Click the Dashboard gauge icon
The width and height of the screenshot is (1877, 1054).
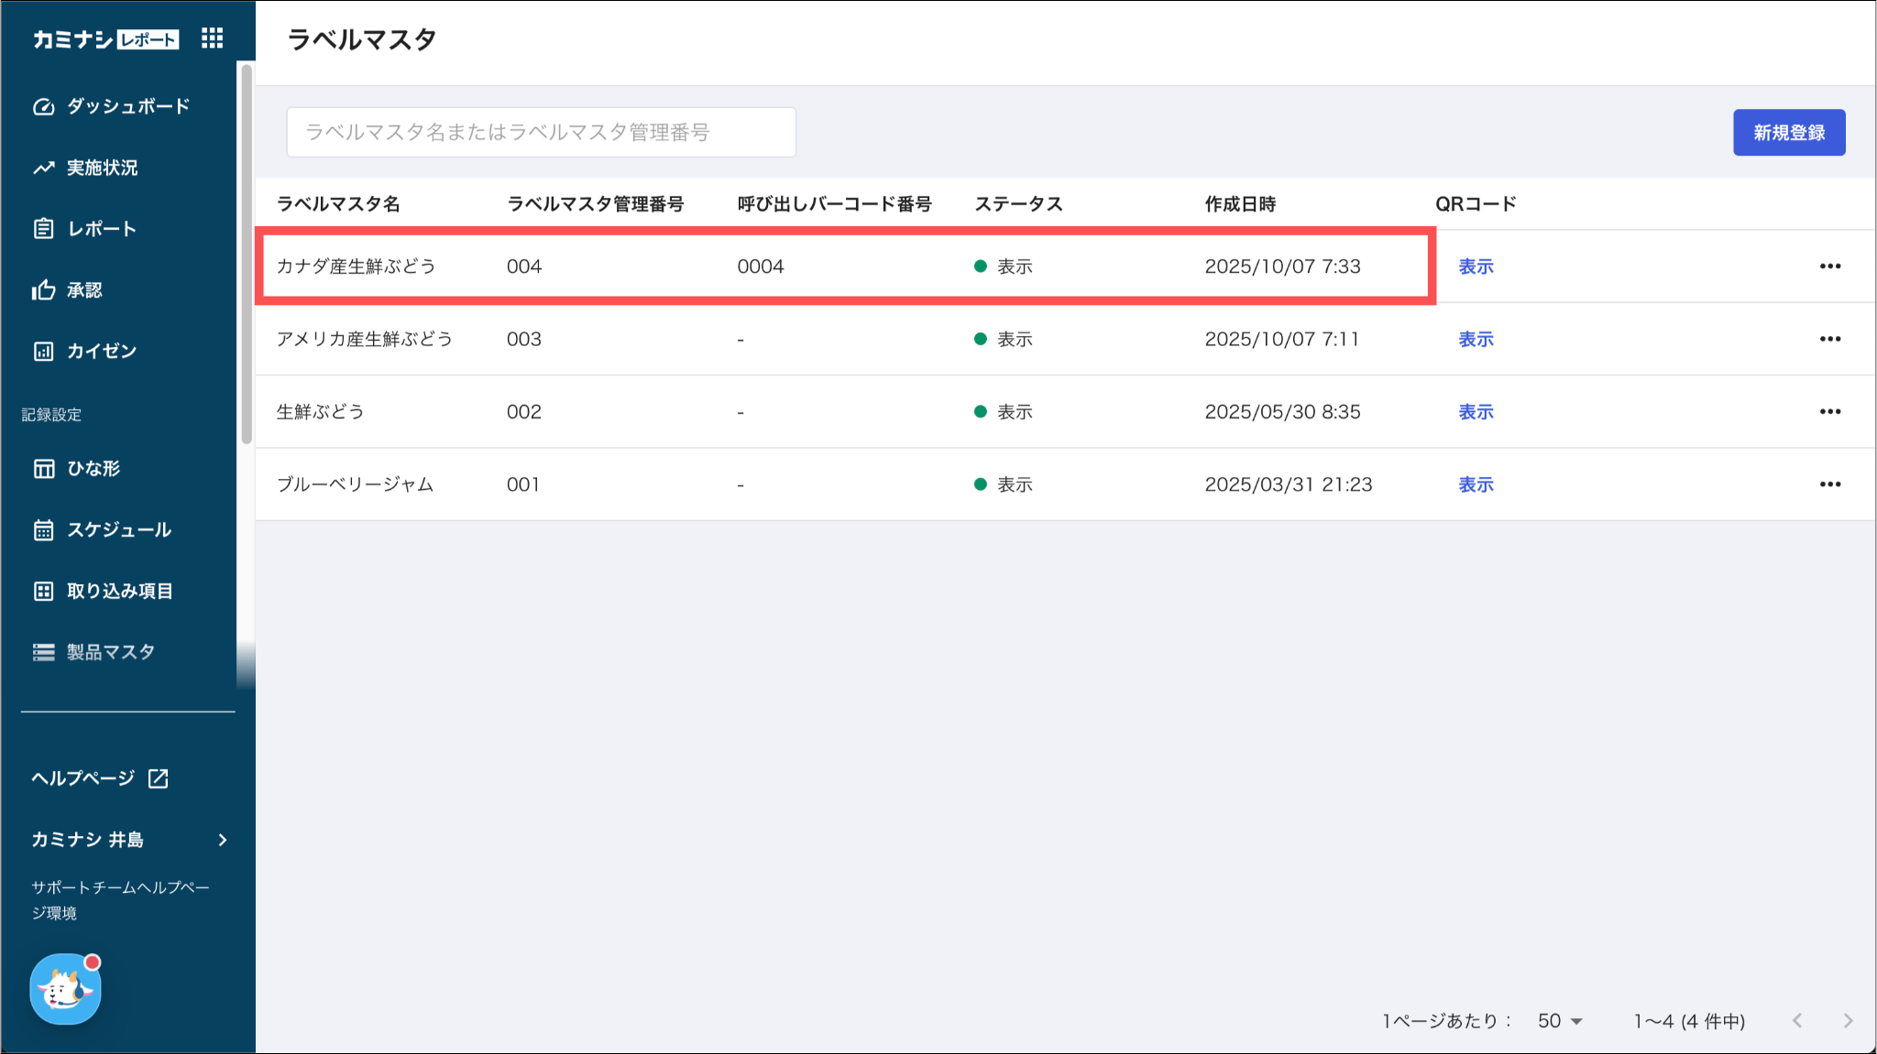tap(43, 107)
